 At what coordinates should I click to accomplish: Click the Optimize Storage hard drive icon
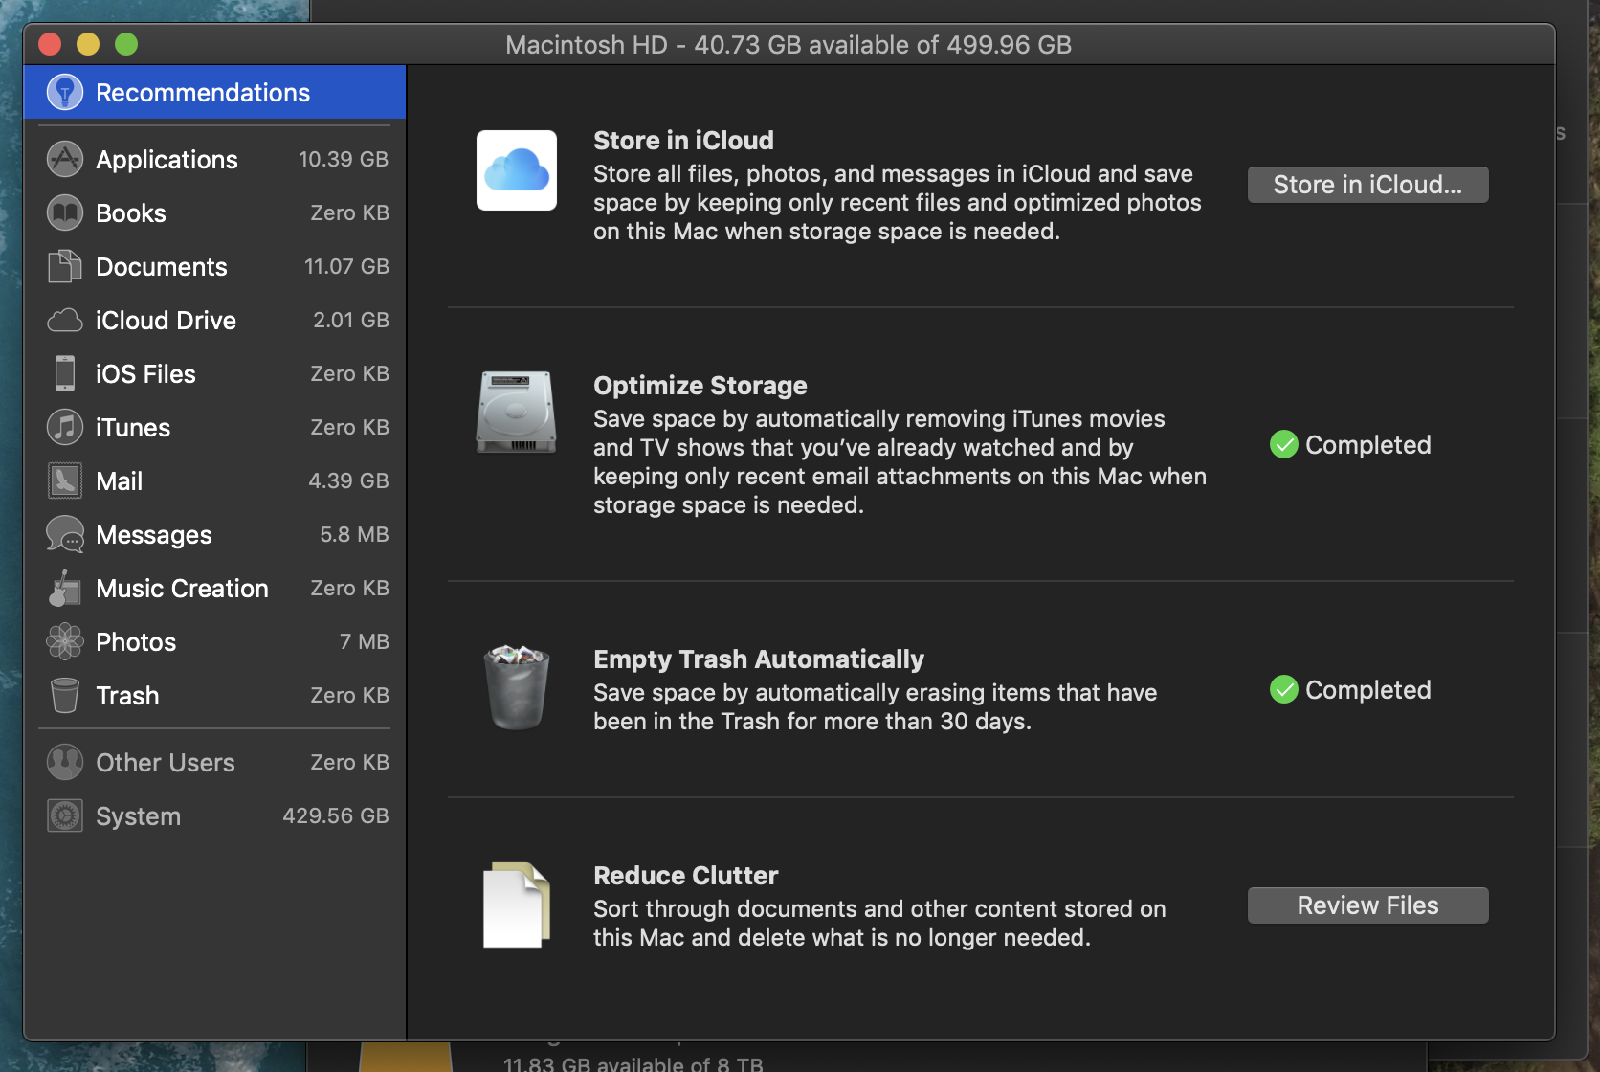517,412
